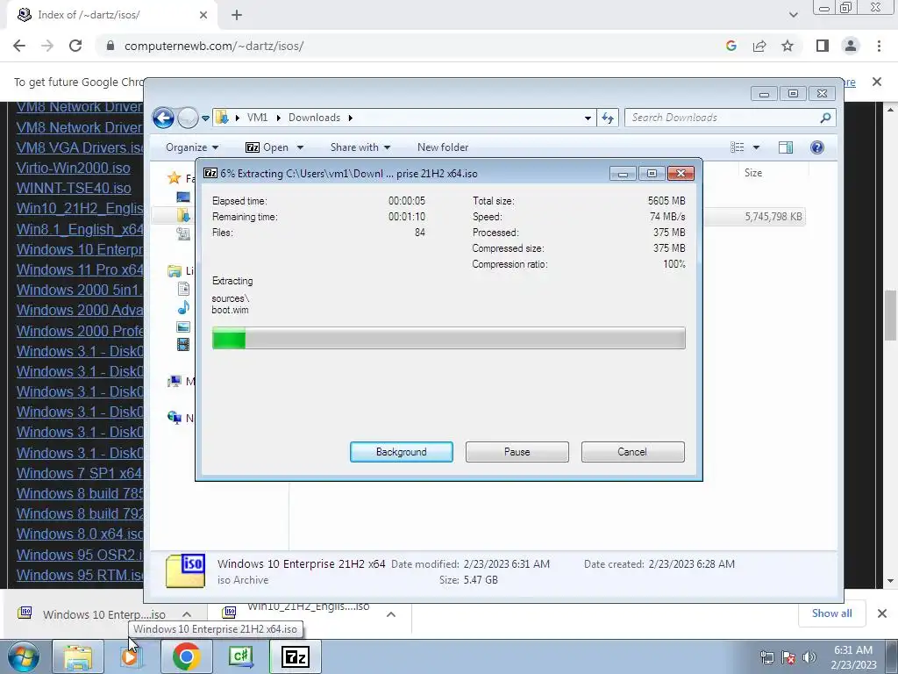Viewport: 898px width, 674px height.
Task: Click the Size column header
Action: (x=753, y=173)
